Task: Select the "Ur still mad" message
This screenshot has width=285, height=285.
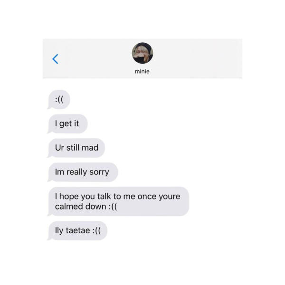Action: tap(76, 148)
